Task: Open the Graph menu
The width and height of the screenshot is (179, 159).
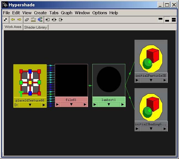Action: click(x=67, y=13)
